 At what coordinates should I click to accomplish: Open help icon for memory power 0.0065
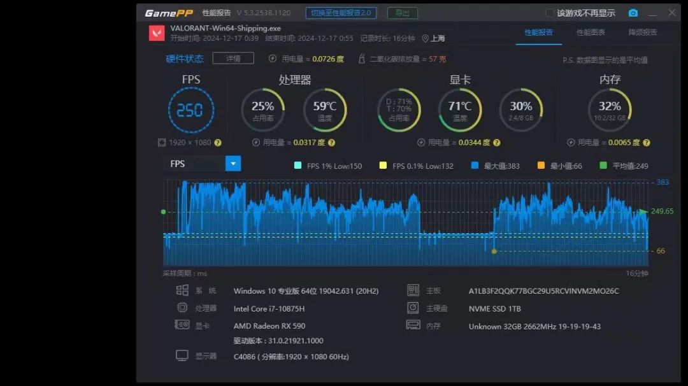(647, 143)
